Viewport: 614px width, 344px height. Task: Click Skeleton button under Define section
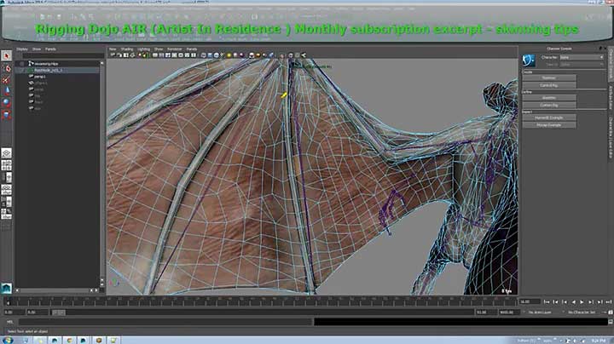549,98
